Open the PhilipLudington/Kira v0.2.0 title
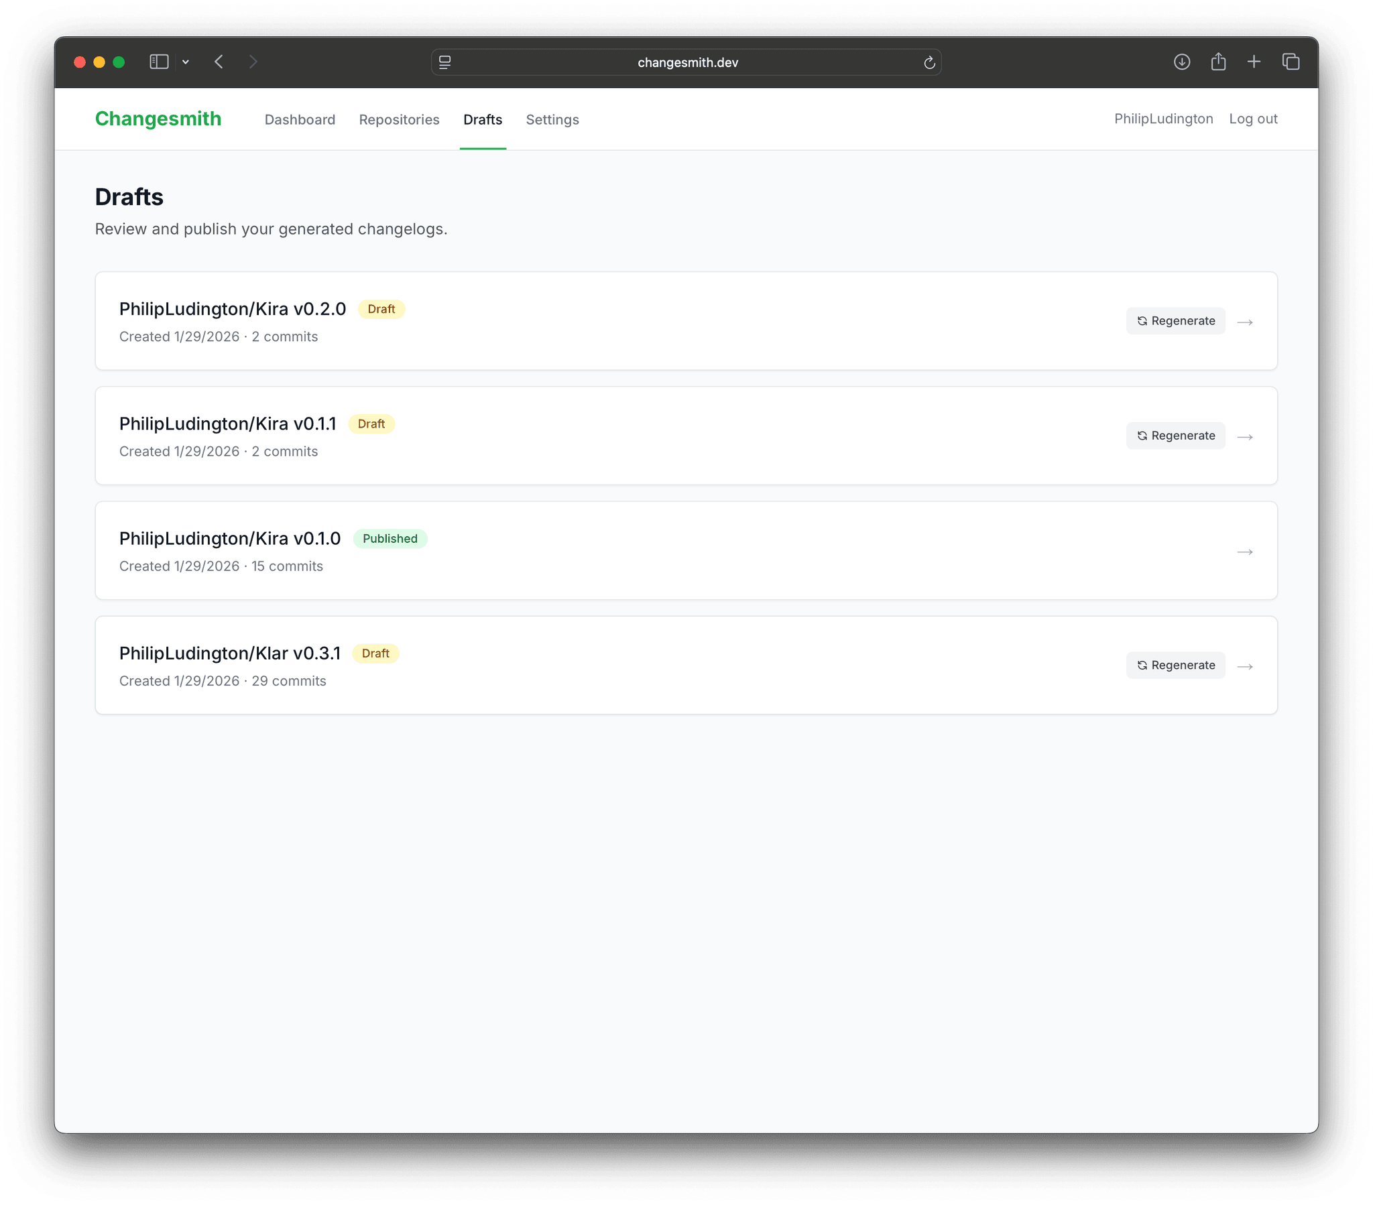This screenshot has height=1205, width=1373. click(x=233, y=309)
